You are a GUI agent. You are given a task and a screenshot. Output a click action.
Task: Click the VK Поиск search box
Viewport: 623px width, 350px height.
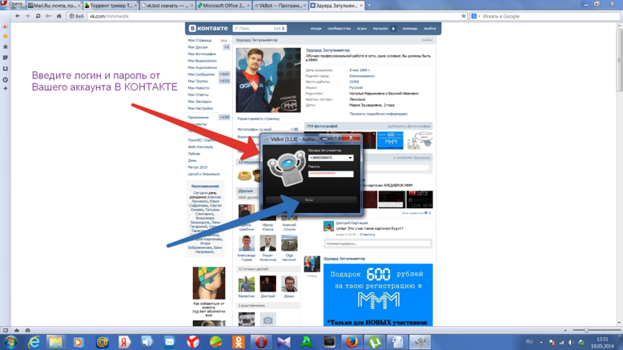[259, 28]
